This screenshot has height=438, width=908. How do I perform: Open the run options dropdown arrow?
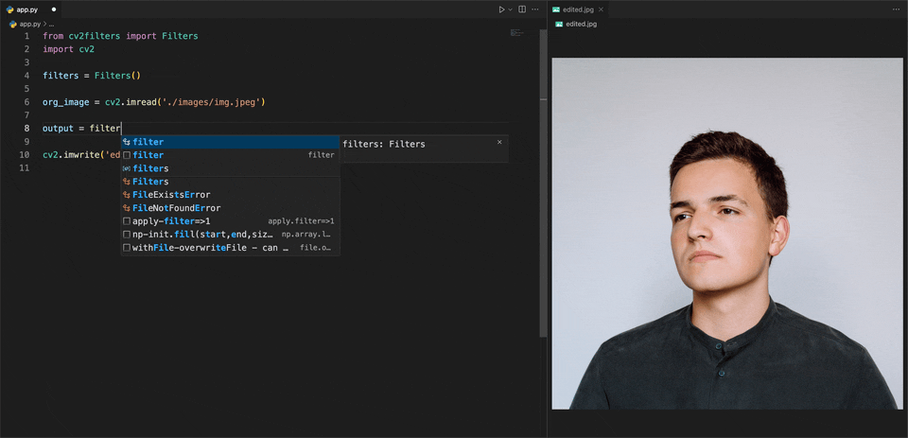[511, 9]
